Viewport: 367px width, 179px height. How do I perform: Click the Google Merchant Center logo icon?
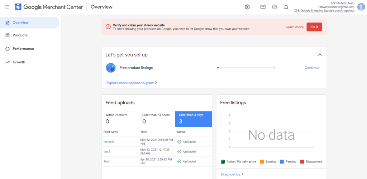pos(18,7)
